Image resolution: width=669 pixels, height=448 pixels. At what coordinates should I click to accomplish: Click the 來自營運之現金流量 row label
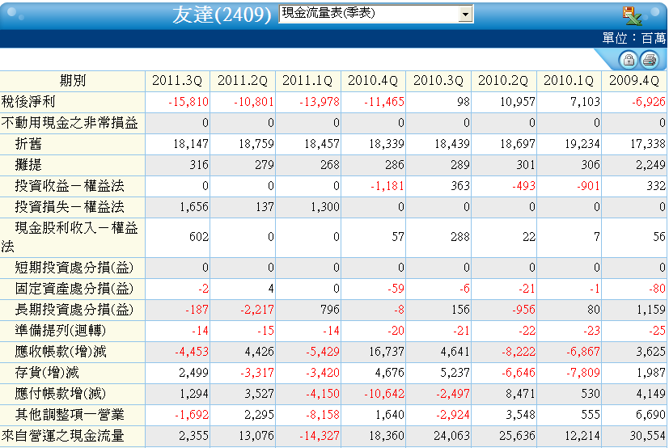(x=63, y=436)
